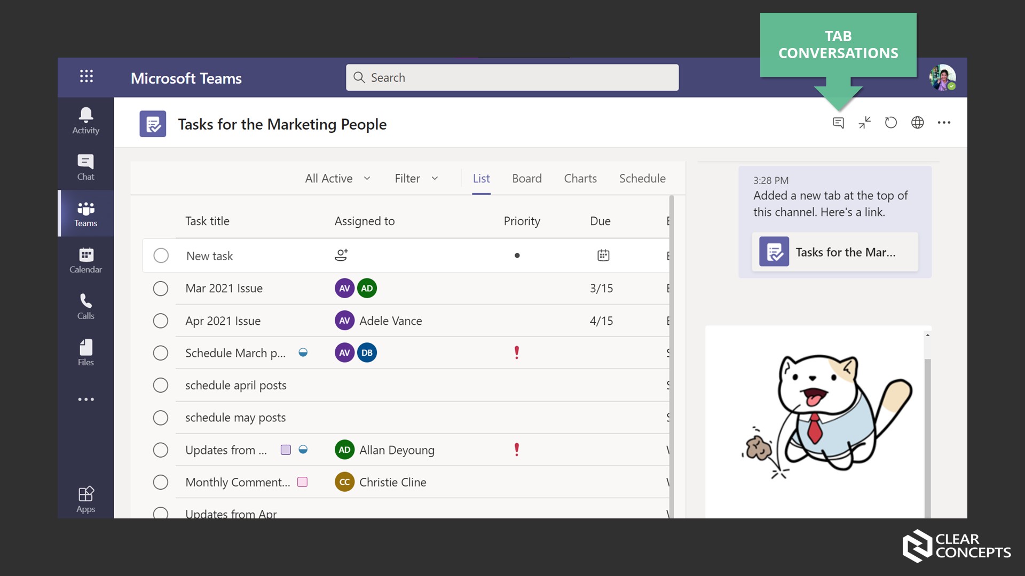Viewport: 1025px width, 576px height.
Task: Show more apps ellipsis in left rail
Action: pos(85,399)
